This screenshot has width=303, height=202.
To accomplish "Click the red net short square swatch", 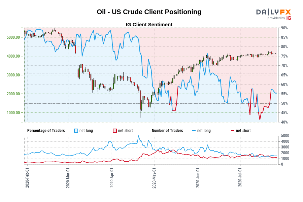I will click(x=115, y=131).
